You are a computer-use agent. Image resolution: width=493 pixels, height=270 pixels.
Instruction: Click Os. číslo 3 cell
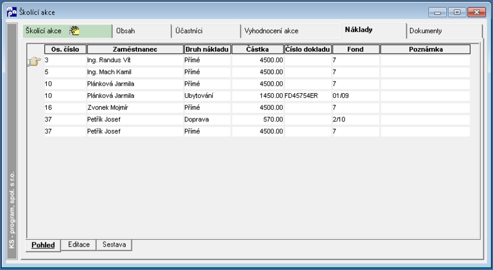[x=65, y=60]
